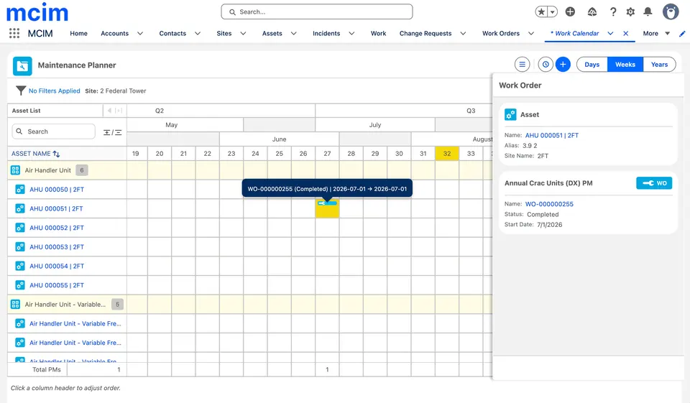Open AHU 000051 | 2FT asset row link
This screenshot has width=690, height=403.
click(56, 208)
